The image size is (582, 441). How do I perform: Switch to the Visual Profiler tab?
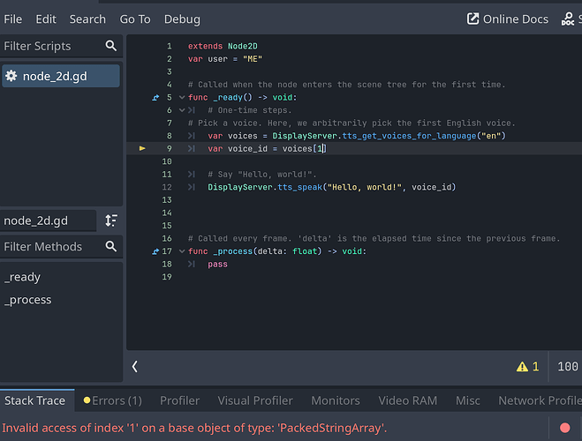(x=254, y=400)
